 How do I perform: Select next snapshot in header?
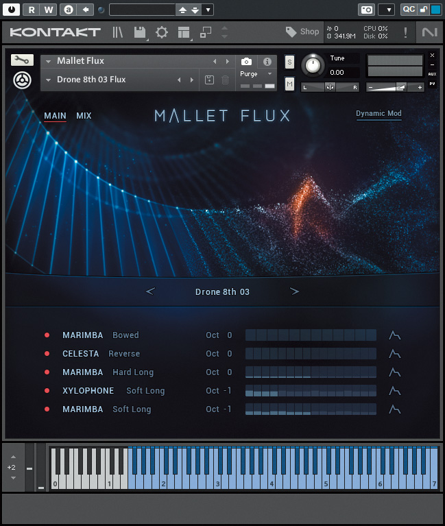(192, 80)
